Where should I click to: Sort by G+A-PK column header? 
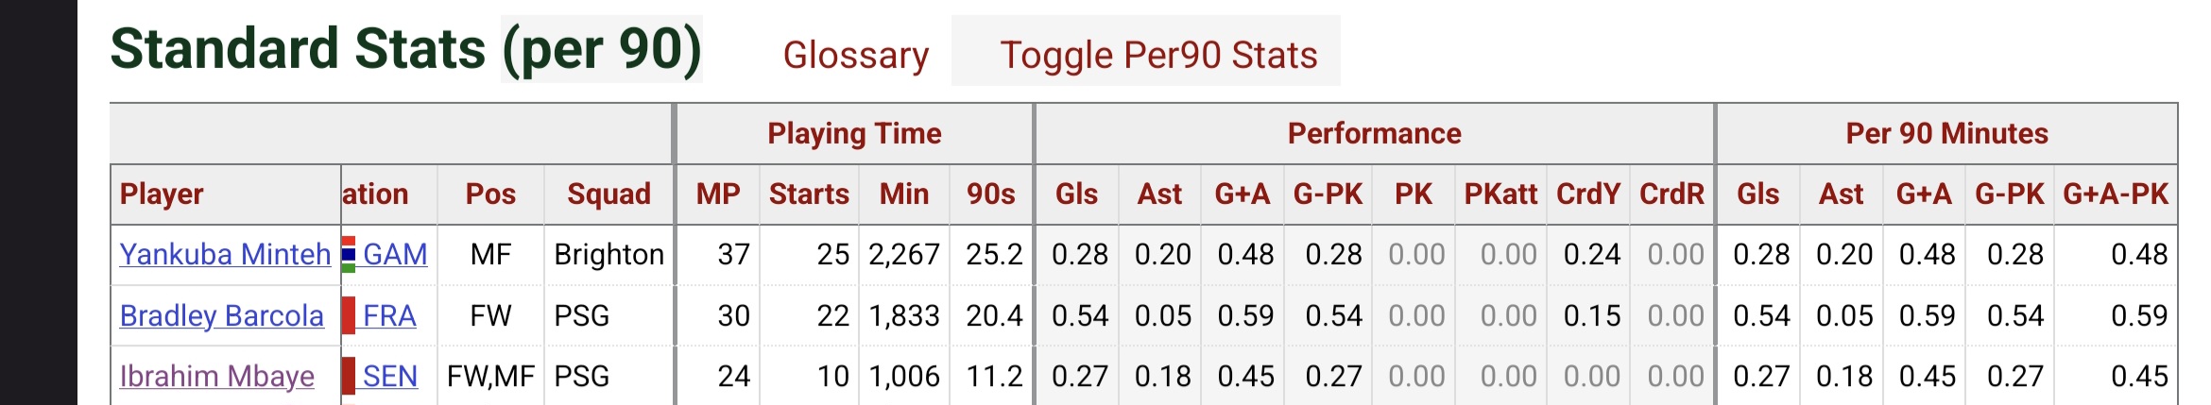2116,194
